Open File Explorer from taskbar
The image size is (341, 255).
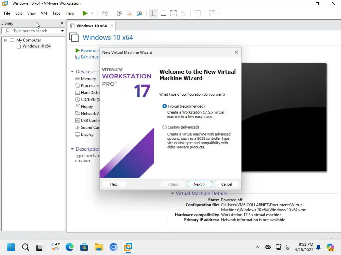[x=99, y=247]
